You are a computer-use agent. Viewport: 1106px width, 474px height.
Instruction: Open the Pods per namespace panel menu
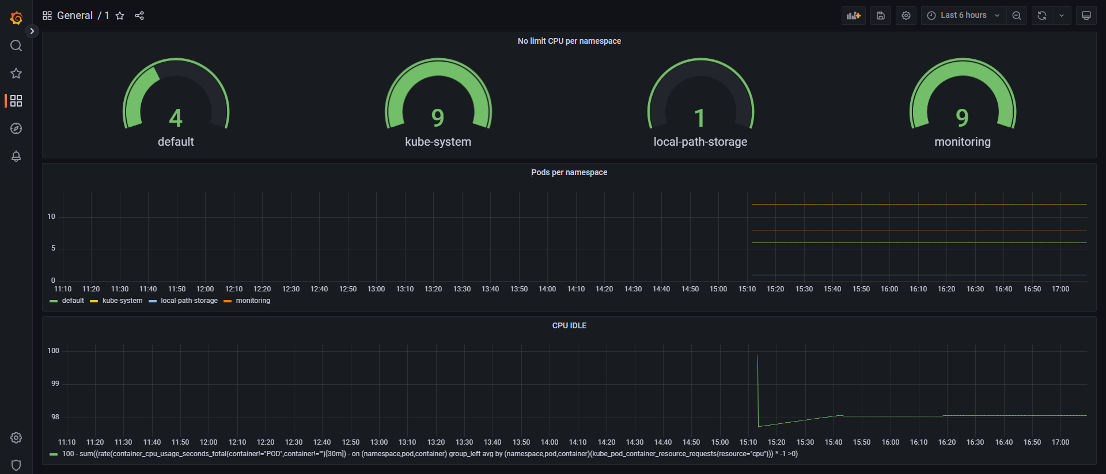pyautogui.click(x=569, y=172)
